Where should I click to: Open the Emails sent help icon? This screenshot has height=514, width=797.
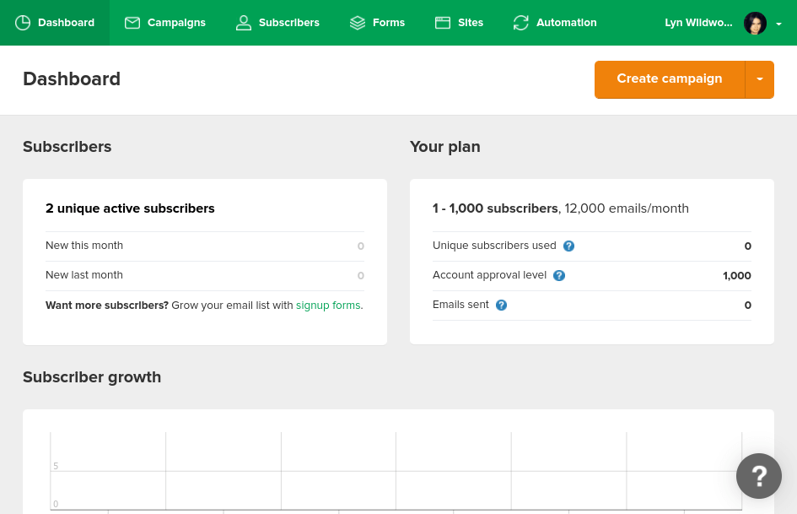[501, 305]
